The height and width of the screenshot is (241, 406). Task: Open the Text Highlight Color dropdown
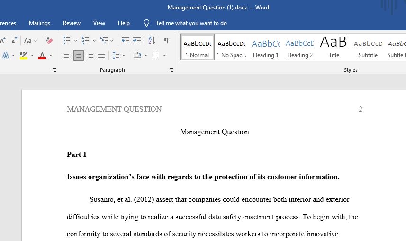(x=32, y=55)
